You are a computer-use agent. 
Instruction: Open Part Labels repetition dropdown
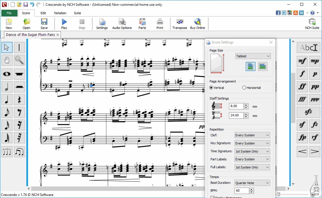[x=252, y=159]
